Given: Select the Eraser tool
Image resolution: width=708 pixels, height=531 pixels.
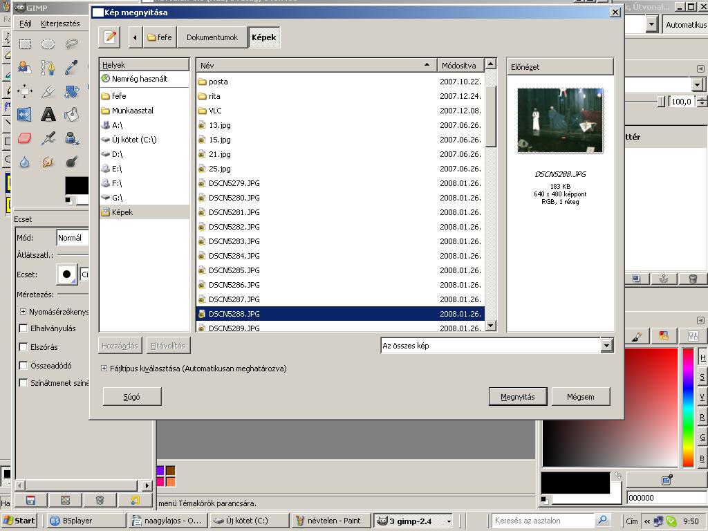Looking at the screenshot, I should pos(25,138).
